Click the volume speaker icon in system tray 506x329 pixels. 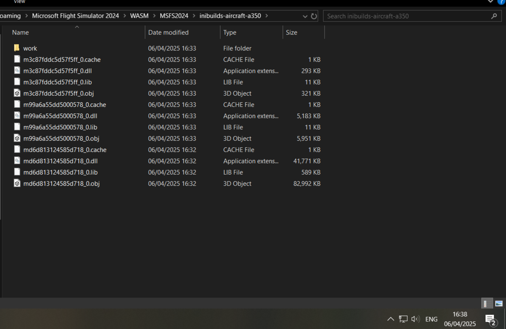[415, 319]
